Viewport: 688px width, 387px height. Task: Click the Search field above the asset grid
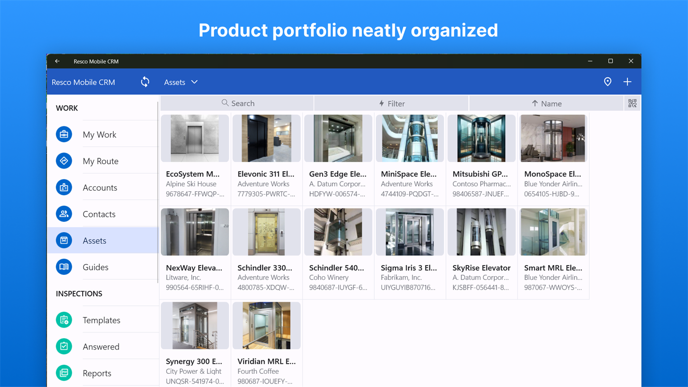pyautogui.click(x=238, y=103)
